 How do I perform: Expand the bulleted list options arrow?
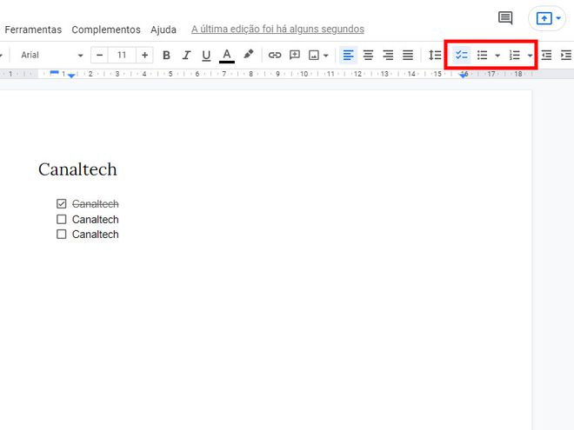[497, 56]
